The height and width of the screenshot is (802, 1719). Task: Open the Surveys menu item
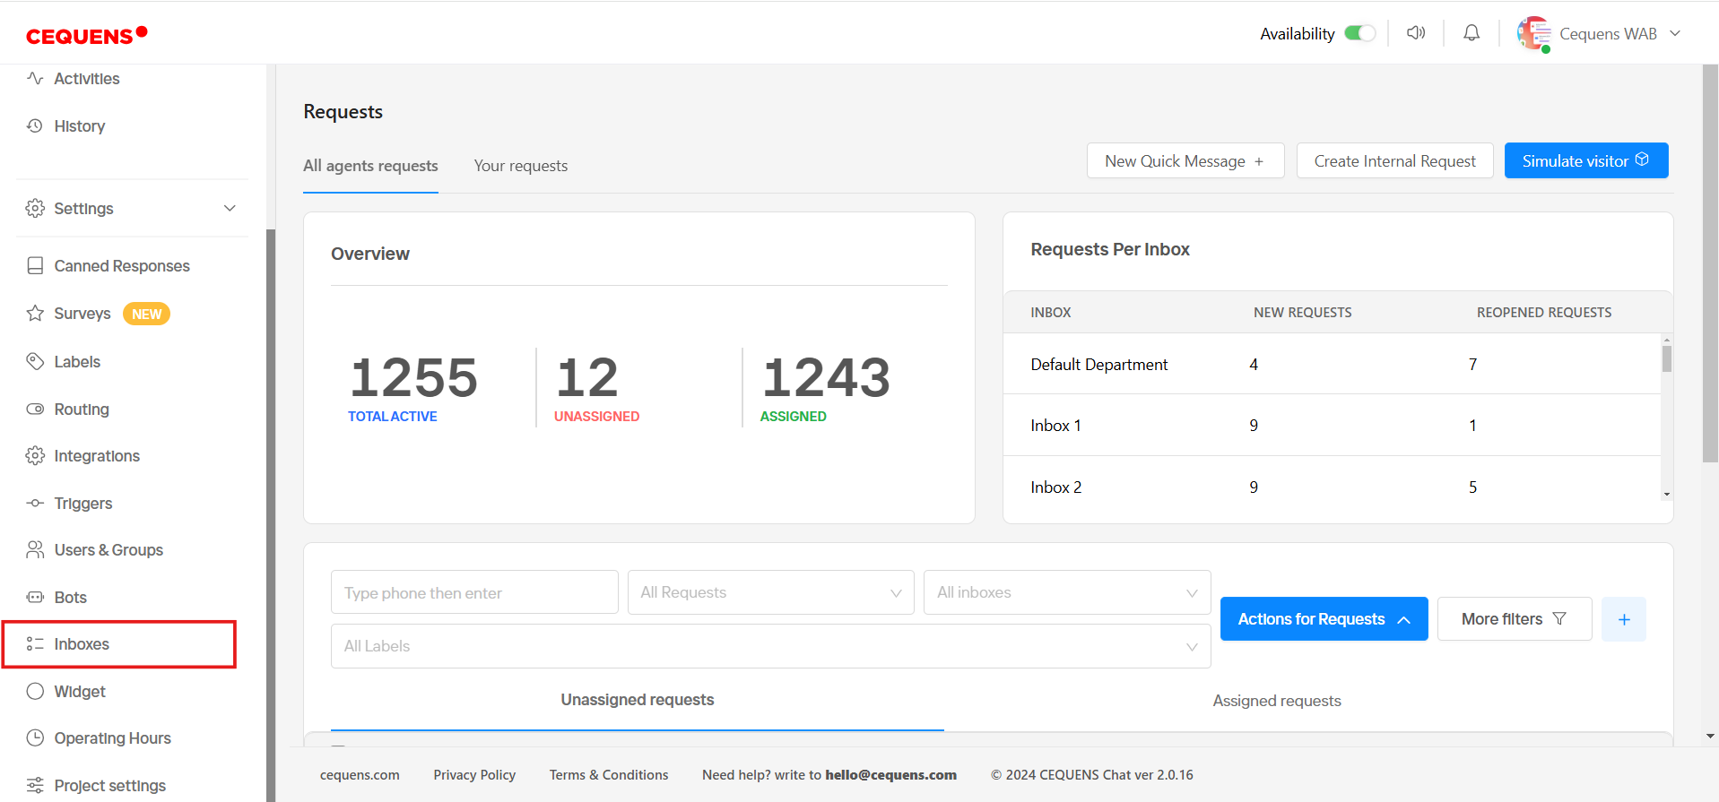[x=82, y=314]
